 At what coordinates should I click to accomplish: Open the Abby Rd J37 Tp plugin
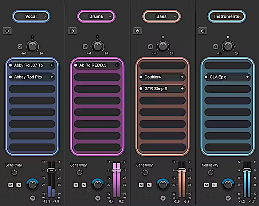pyautogui.click(x=32, y=65)
